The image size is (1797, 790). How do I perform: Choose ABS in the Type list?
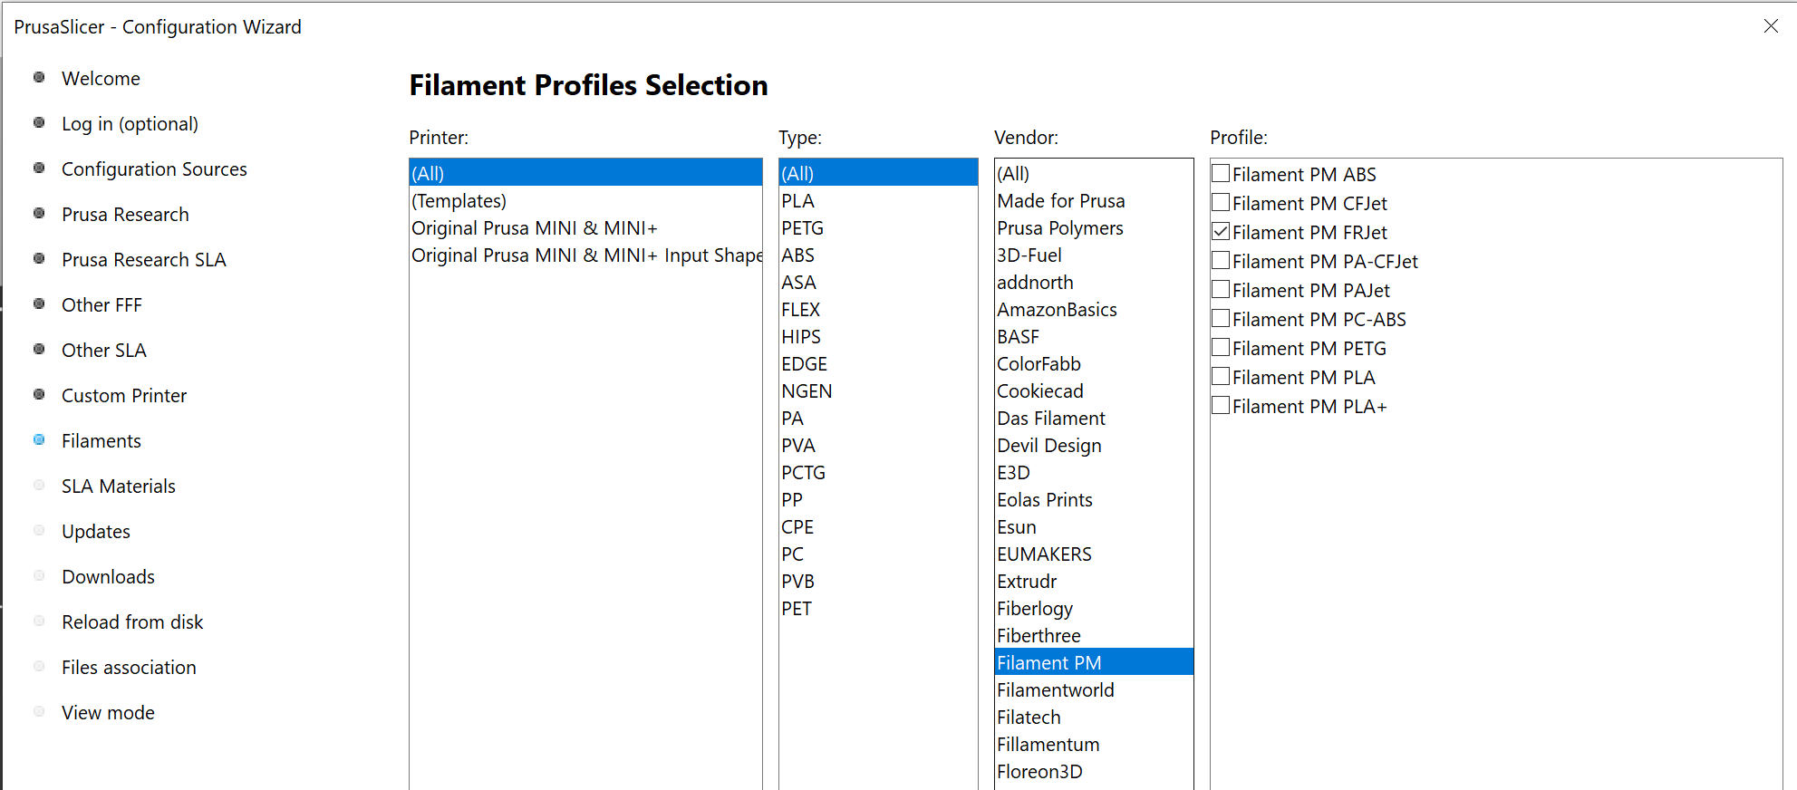[x=878, y=255]
